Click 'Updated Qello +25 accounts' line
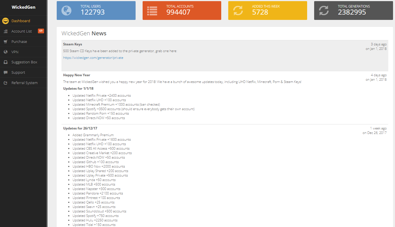This screenshot has height=227, width=395. point(93,202)
